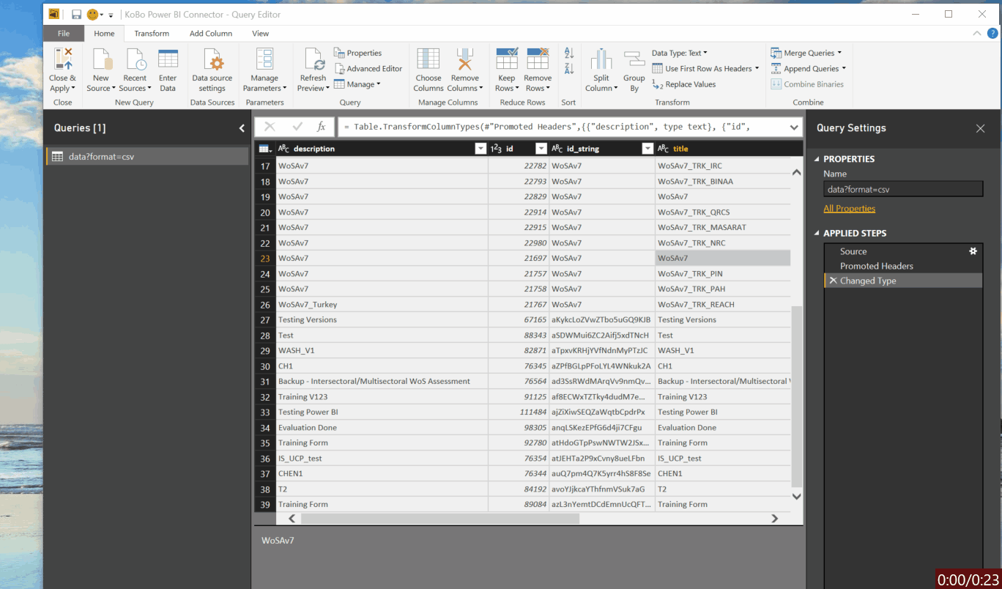This screenshot has width=1002, height=589.
Task: Click the horizontal scrollbar right arrow
Action: click(774, 519)
